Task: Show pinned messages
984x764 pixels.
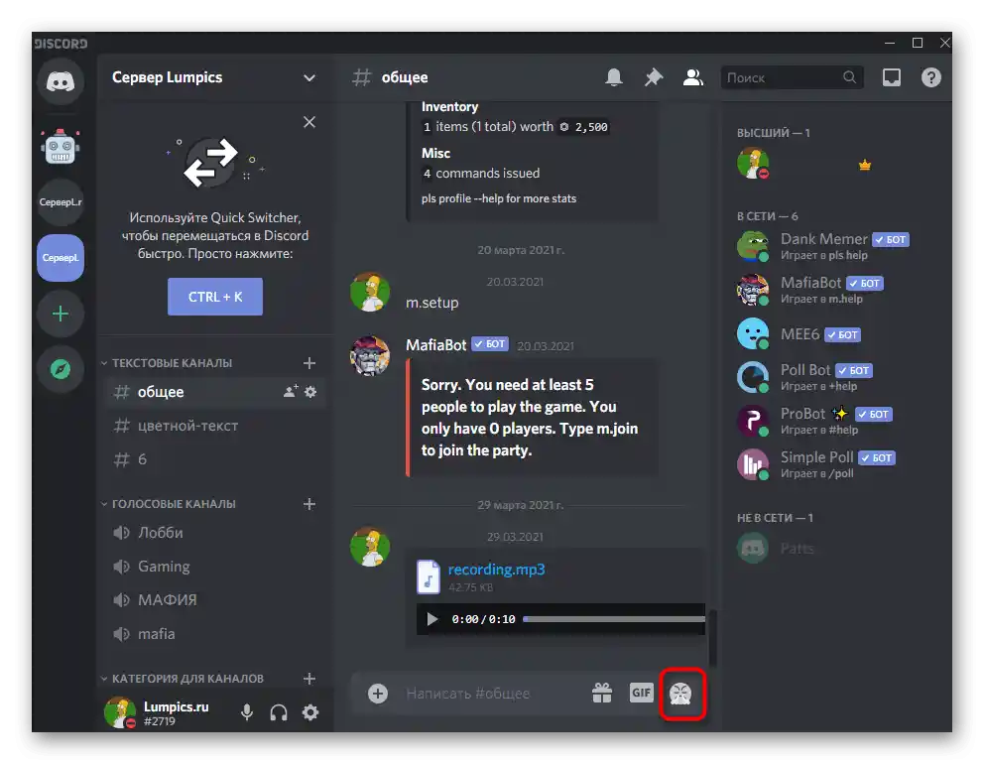Action: [654, 77]
